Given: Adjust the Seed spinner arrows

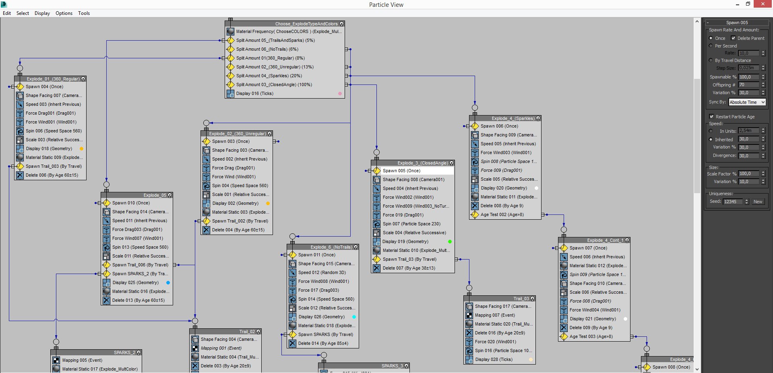Looking at the screenshot, I should pos(746,202).
